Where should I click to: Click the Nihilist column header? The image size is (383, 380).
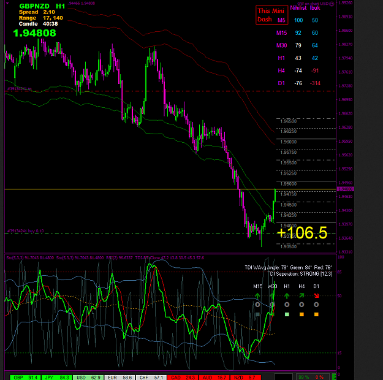[x=298, y=8]
